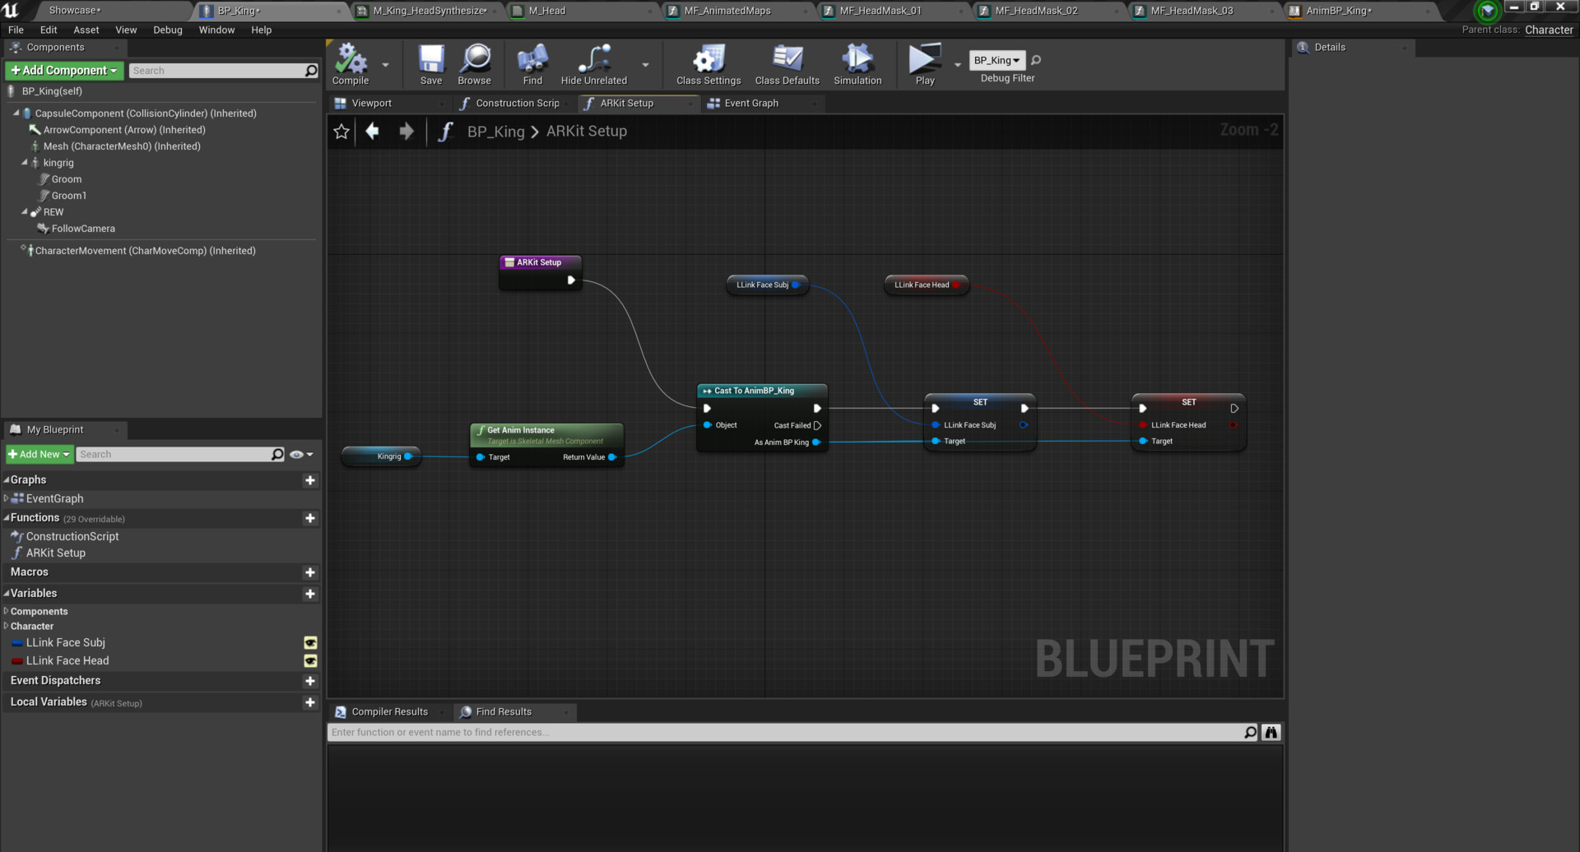The width and height of the screenshot is (1580, 852).
Task: Open BP_King debug filter combo box
Action: coord(997,60)
